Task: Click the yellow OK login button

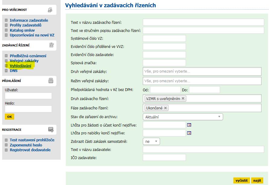Action: tap(9, 117)
